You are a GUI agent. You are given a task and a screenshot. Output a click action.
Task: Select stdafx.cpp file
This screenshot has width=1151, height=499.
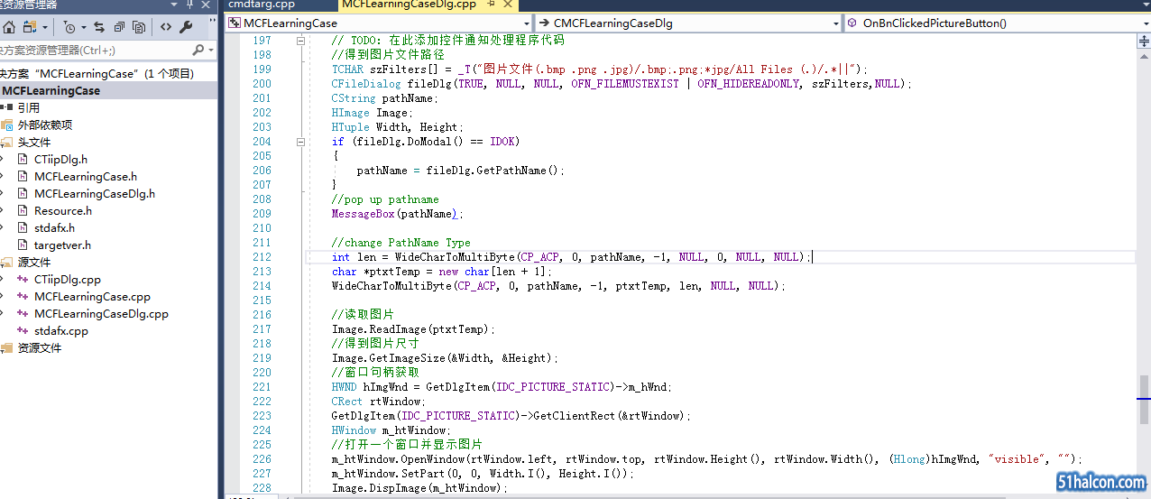tap(61, 330)
